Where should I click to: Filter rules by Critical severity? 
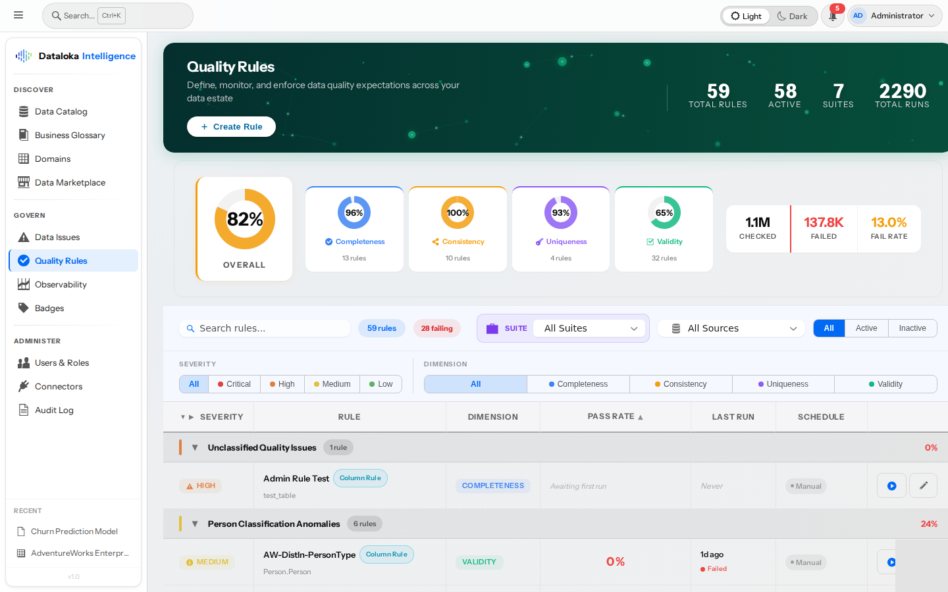click(x=234, y=383)
